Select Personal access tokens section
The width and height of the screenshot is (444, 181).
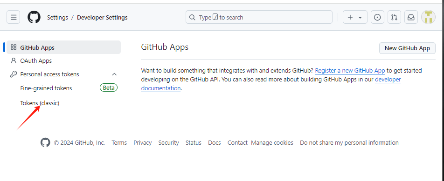coord(64,74)
